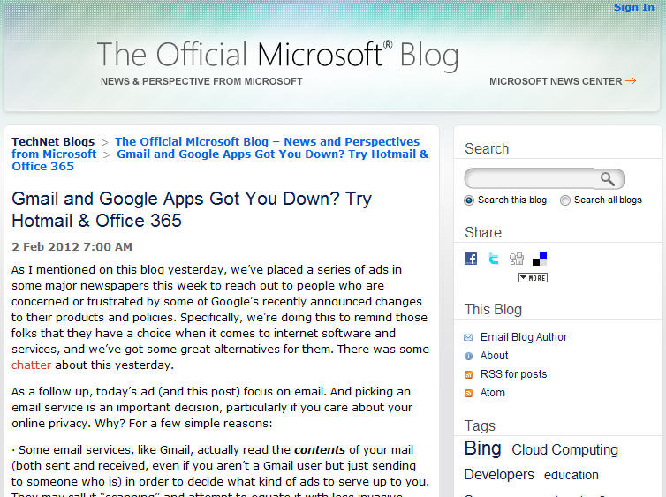The height and width of the screenshot is (497, 666).
Task: Select the Search this blog radio button
Action: (469, 200)
